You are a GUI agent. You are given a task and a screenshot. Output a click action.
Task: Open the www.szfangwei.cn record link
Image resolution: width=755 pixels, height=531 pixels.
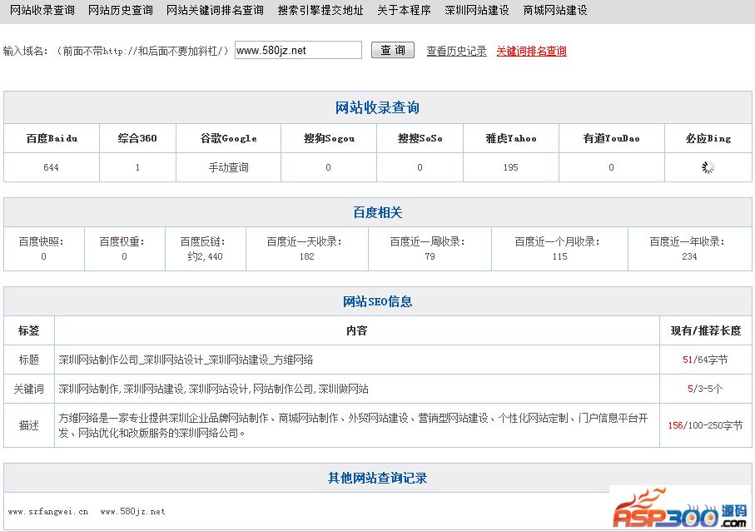click(x=48, y=512)
